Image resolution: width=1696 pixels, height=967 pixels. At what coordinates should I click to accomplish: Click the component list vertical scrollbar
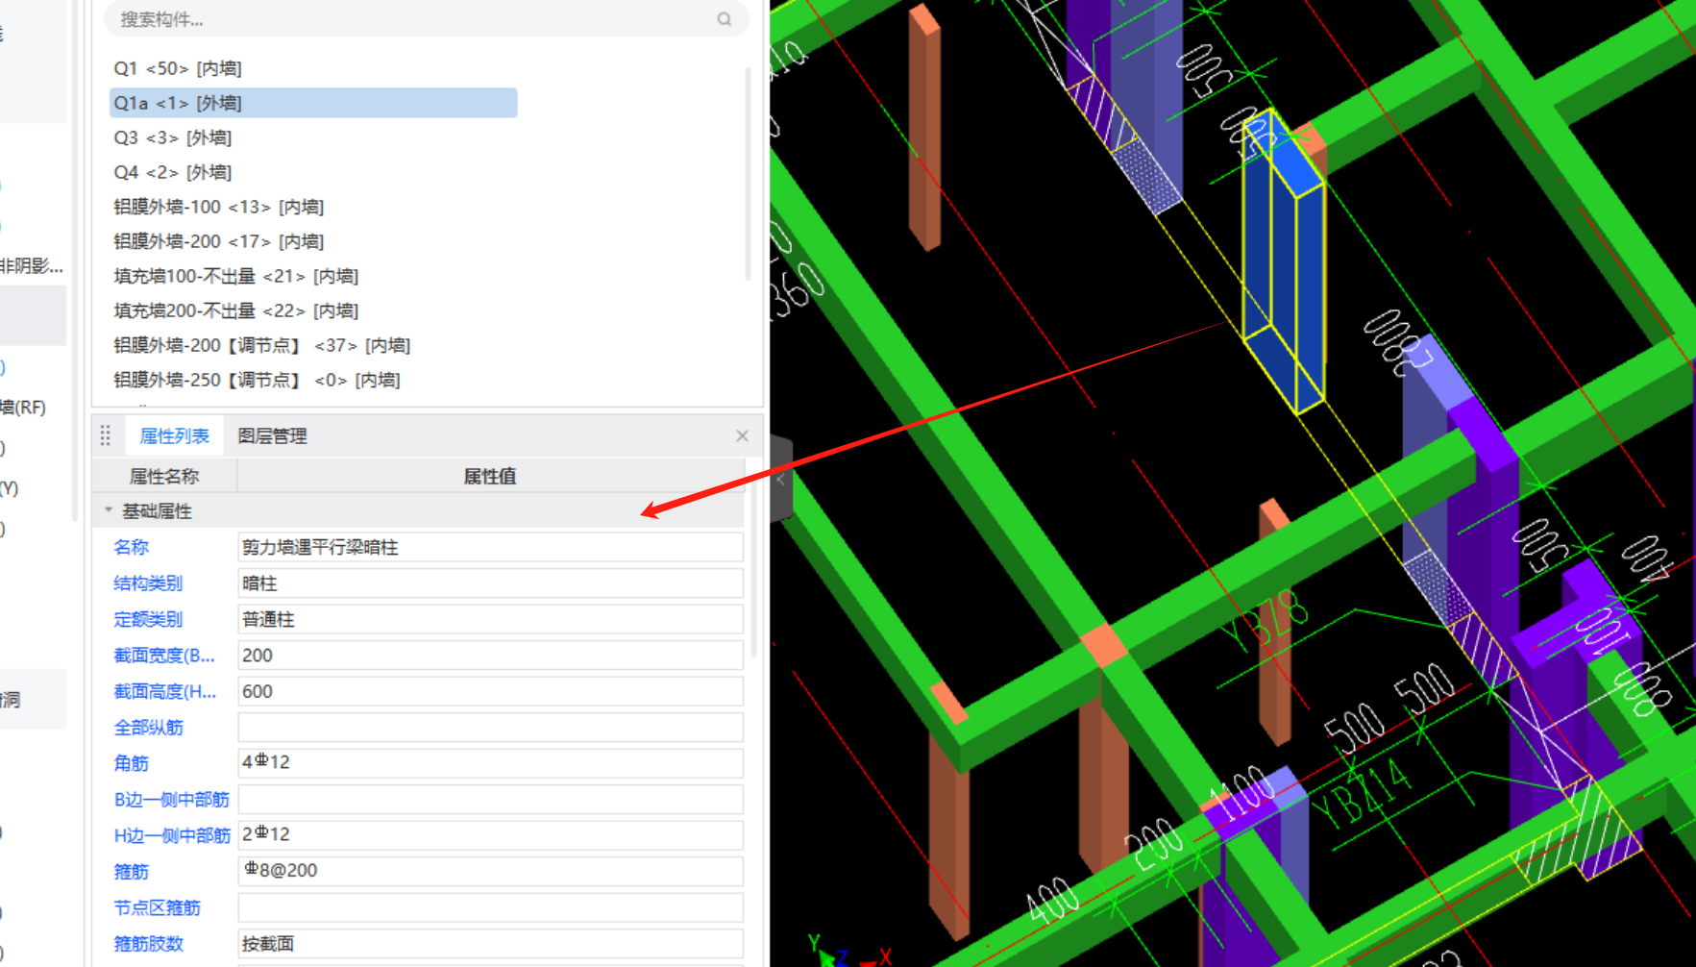(x=748, y=173)
